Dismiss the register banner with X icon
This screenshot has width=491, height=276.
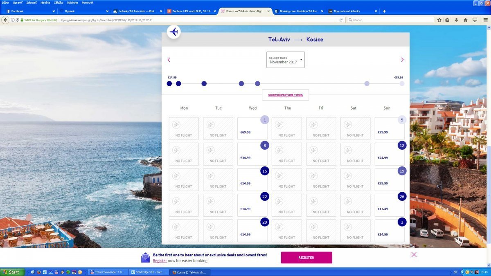click(x=414, y=254)
